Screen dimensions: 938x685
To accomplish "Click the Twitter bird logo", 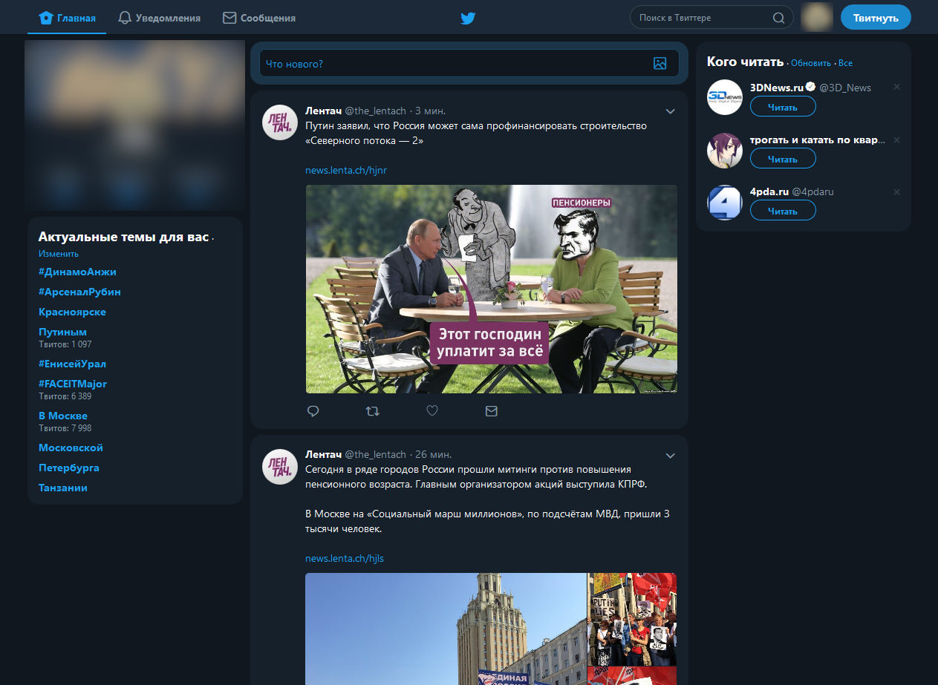I will (x=467, y=18).
